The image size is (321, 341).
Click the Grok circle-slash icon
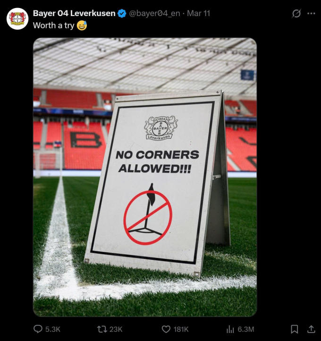pos(296,14)
